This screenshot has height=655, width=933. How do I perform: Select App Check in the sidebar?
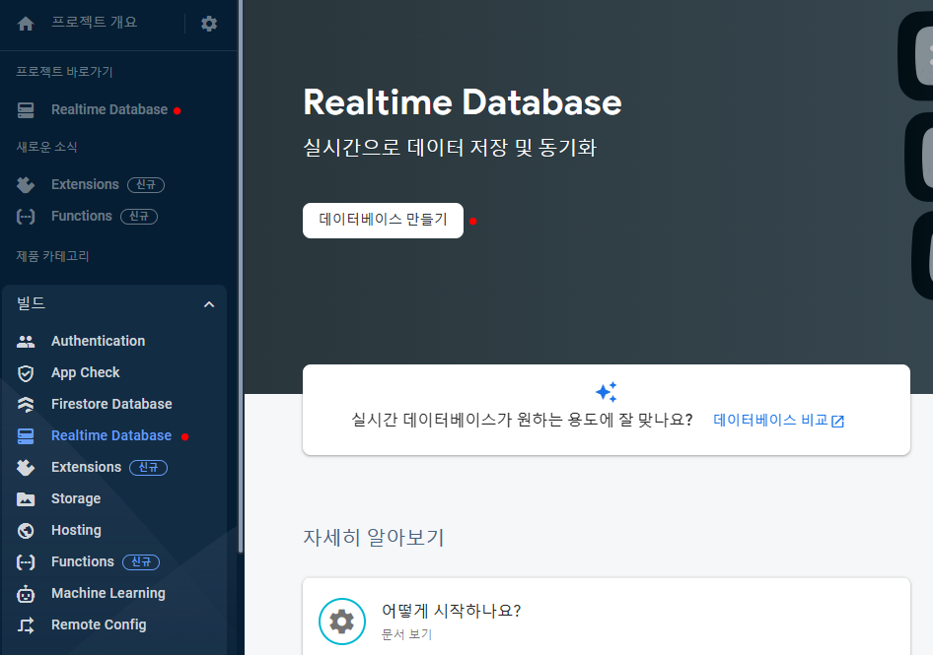pyautogui.click(x=85, y=372)
